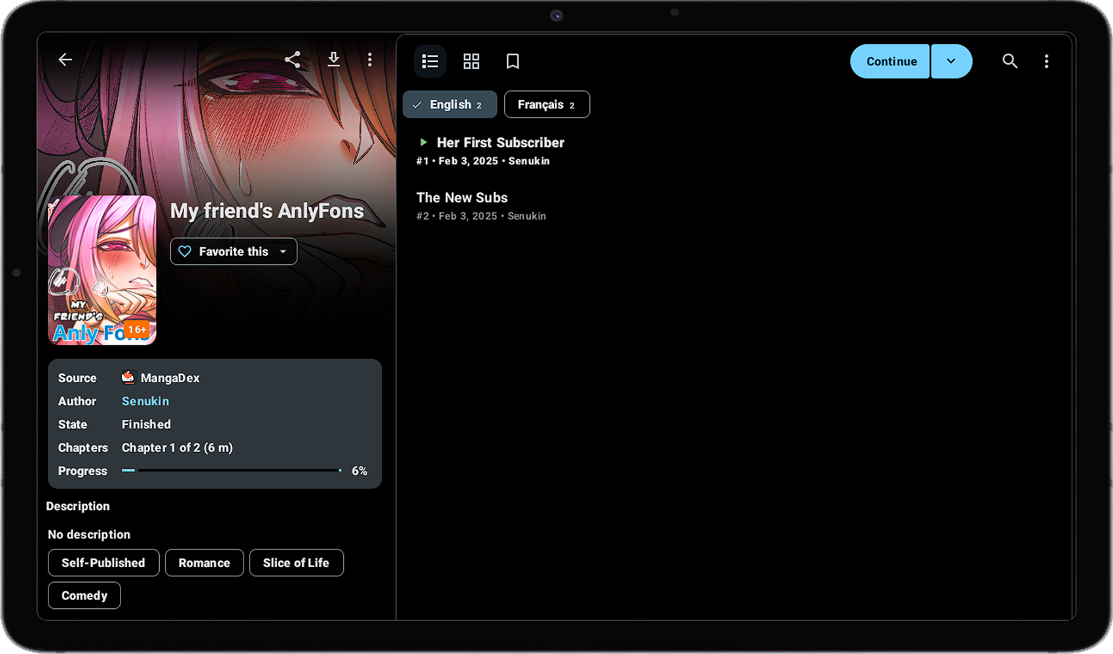The image size is (1113, 654).
Task: Click the No description text
Action: (89, 534)
